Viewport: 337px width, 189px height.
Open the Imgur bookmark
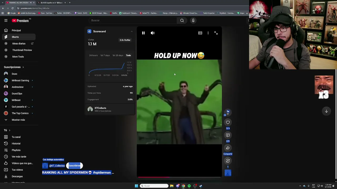241,13
